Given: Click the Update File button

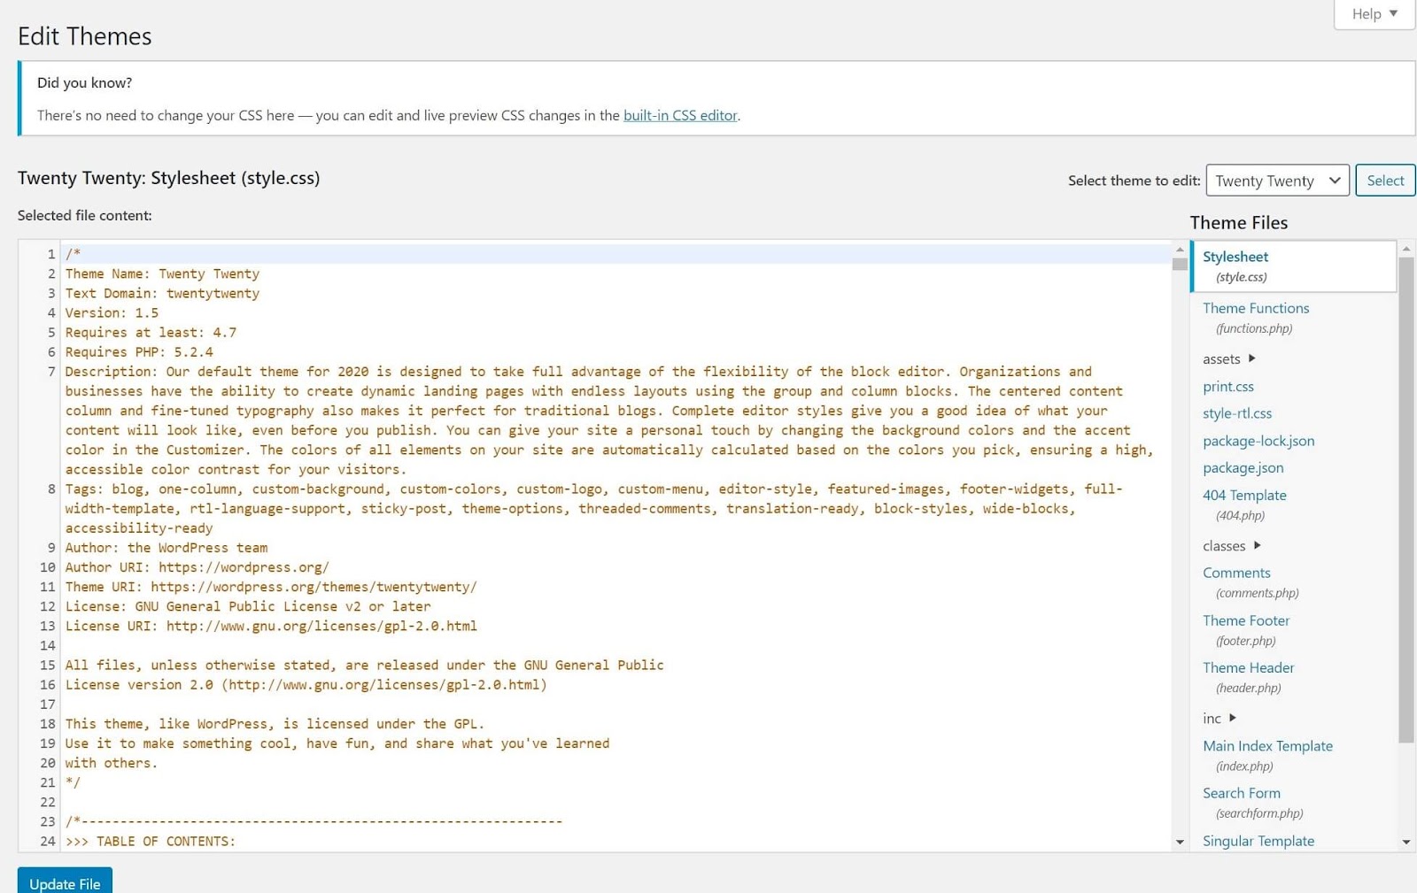Looking at the screenshot, I should click(x=65, y=882).
